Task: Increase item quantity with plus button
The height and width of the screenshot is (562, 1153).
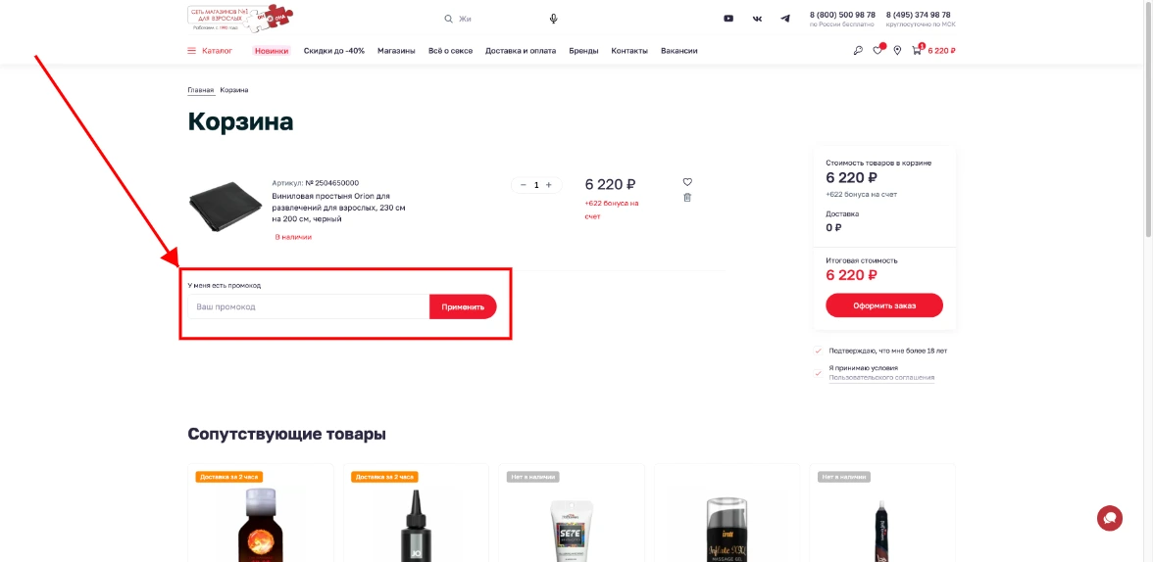Action: point(548,184)
